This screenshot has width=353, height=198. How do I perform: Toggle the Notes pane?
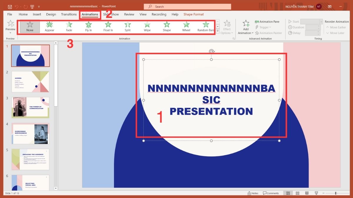point(253,193)
